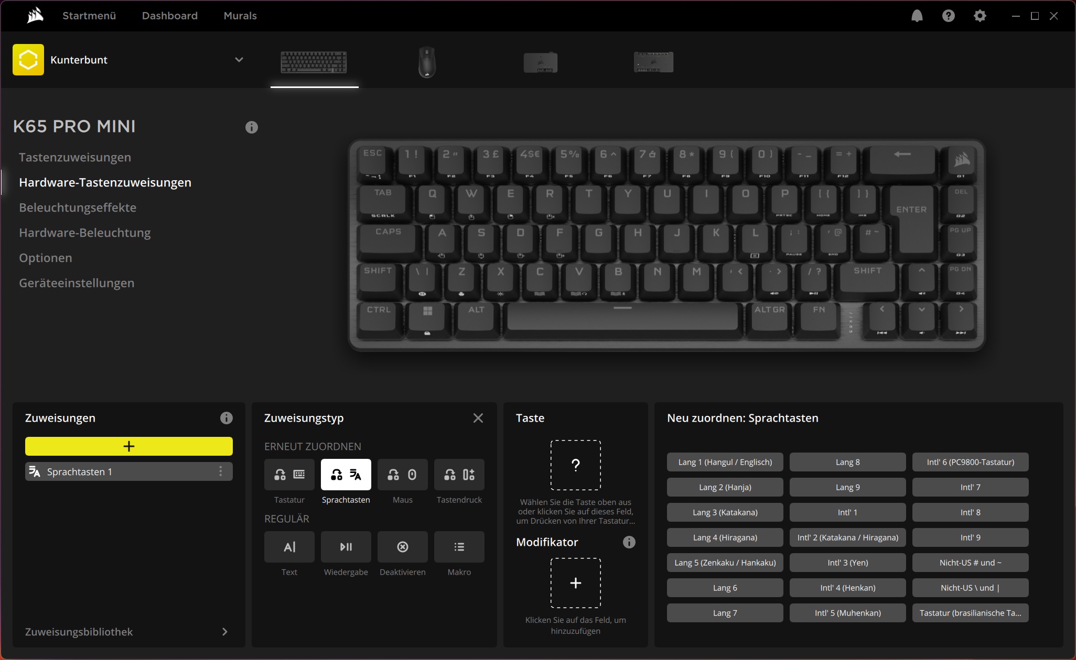The height and width of the screenshot is (660, 1076).
Task: Select the fourth device thumbnail
Action: [x=653, y=62]
